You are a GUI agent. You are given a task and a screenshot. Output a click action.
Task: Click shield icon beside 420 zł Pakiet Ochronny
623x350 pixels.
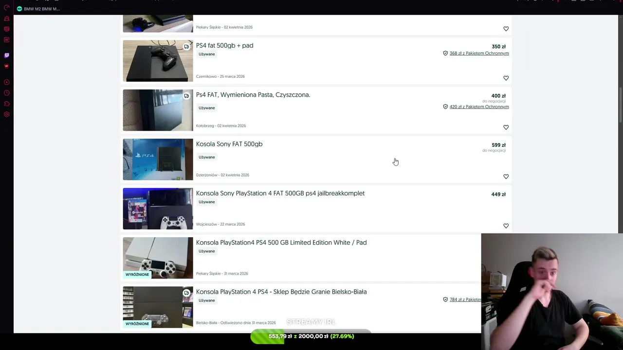(445, 106)
